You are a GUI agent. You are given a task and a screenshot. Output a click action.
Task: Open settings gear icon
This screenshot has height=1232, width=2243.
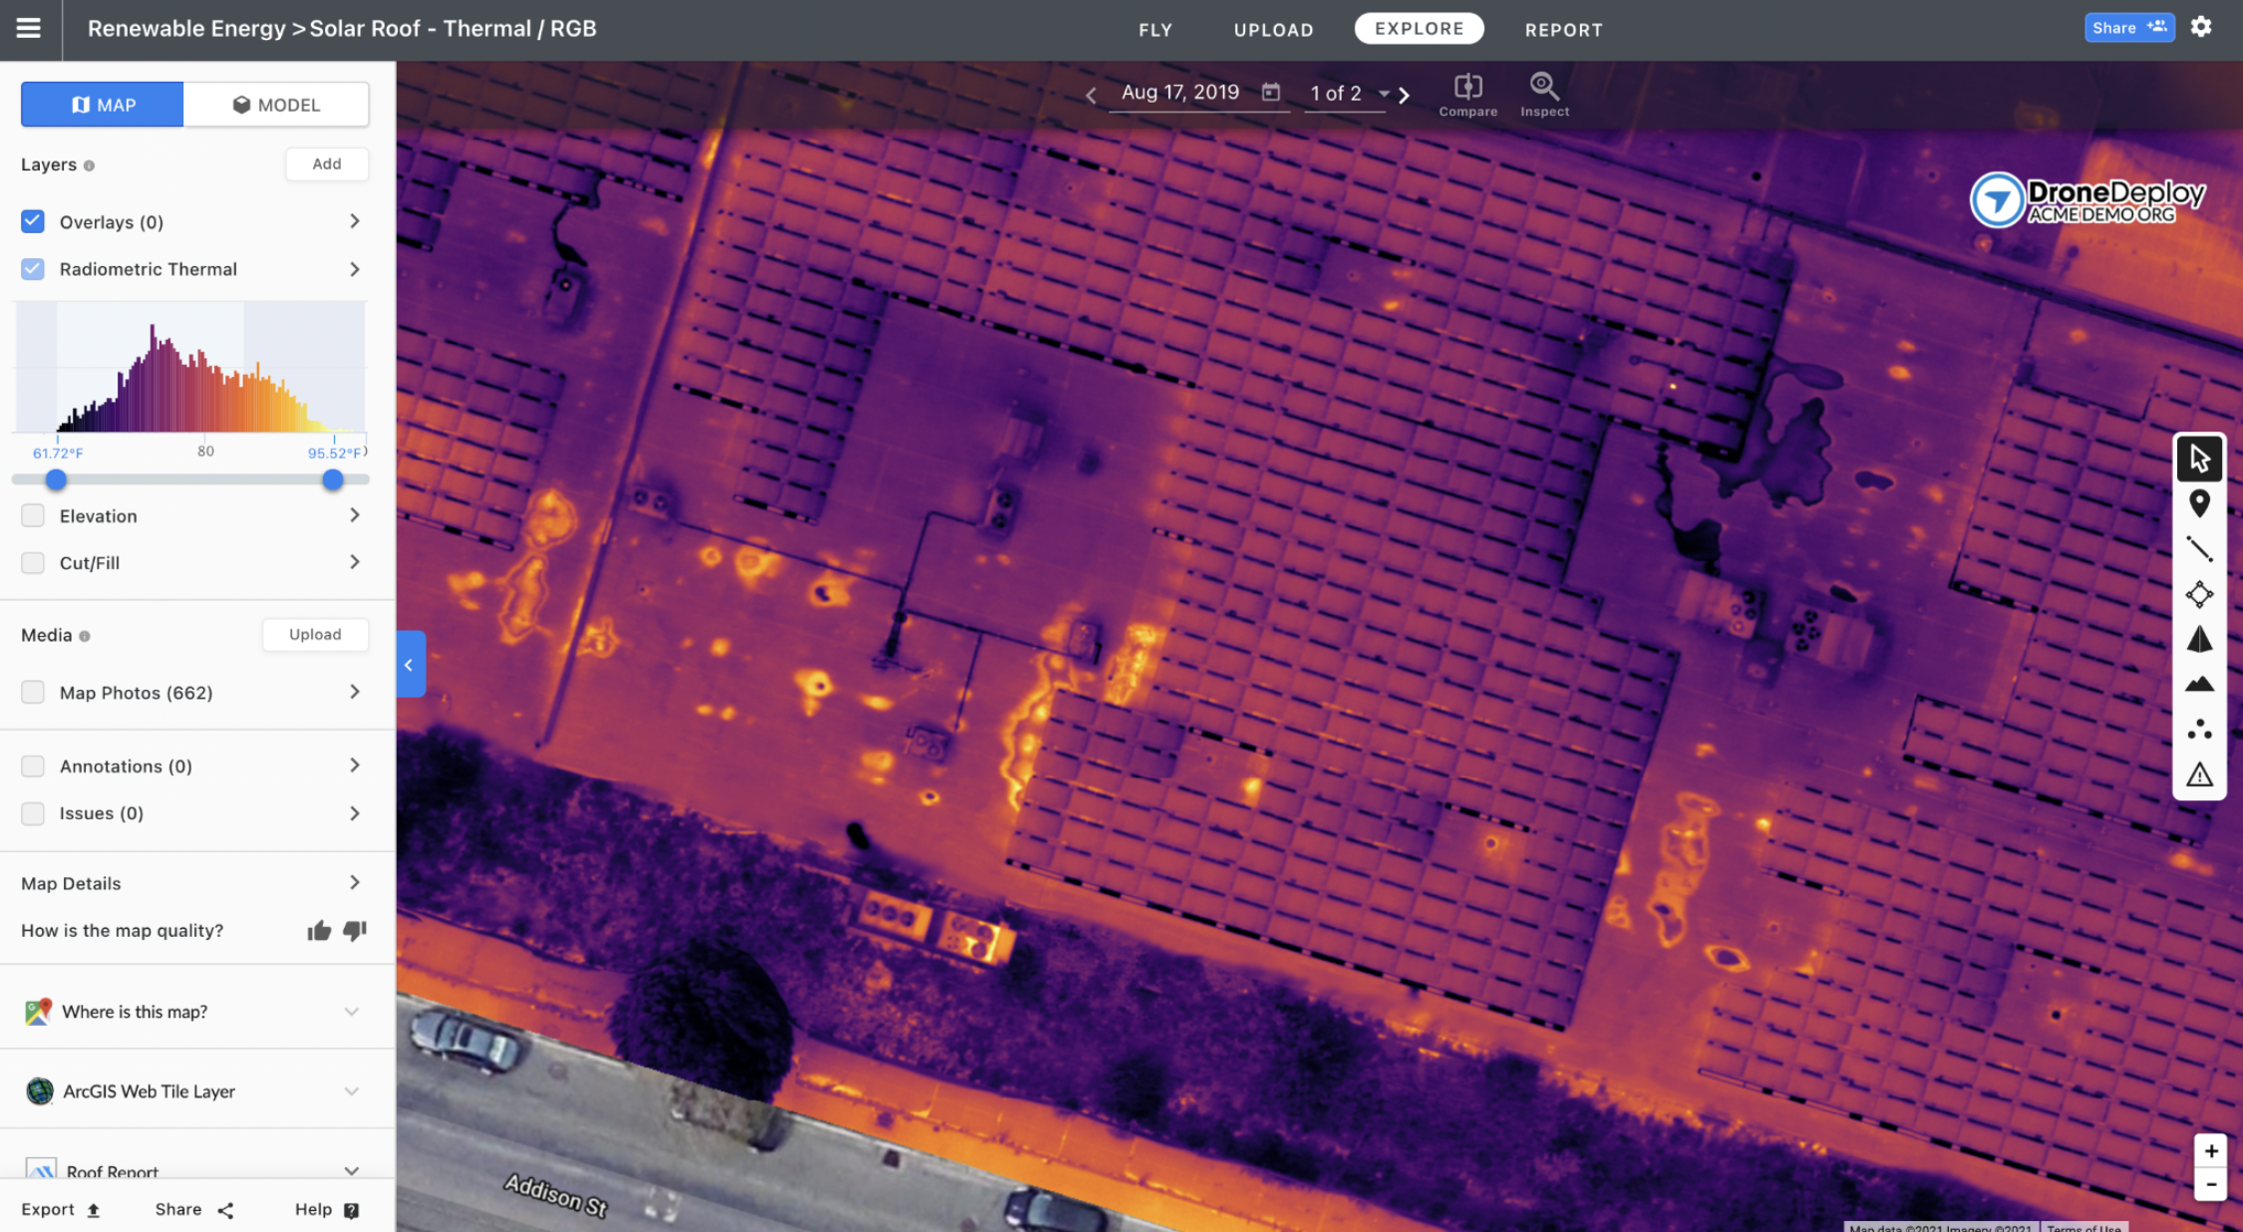click(2201, 27)
